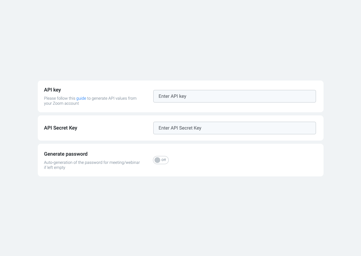Click the 'if left empty' text line
The image size is (361, 256).
54,168
